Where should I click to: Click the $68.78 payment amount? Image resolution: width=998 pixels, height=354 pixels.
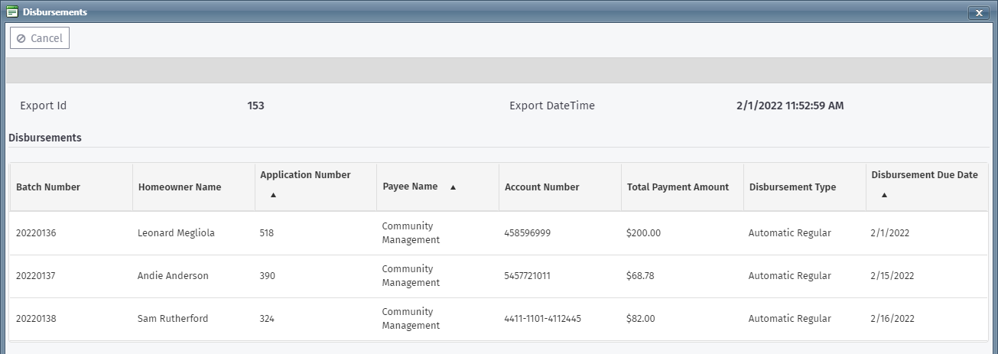pos(640,276)
